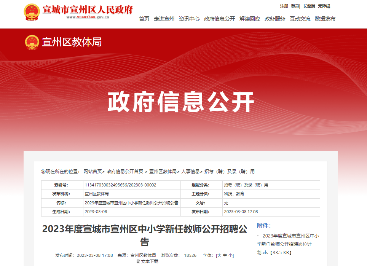
Task: Download the 招聘岗位计划.xls attachment
Action: click(x=288, y=244)
